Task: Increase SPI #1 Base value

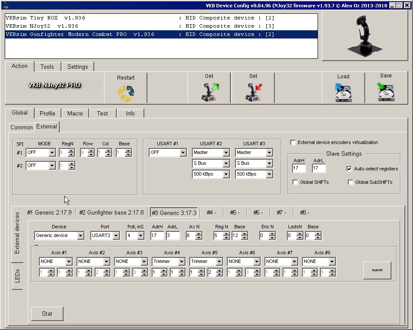Action: coord(128,151)
